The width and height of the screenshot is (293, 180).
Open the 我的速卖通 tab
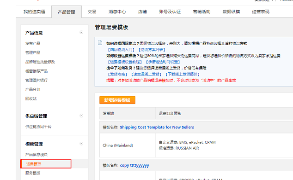pyautogui.click(x=34, y=12)
